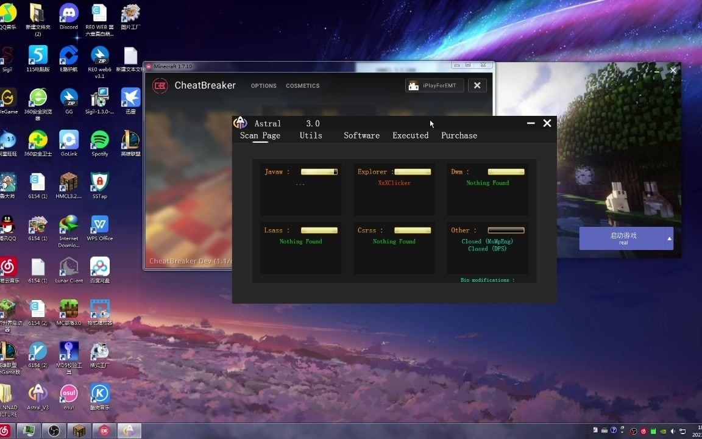Click the Astral taskbar button
702x439 pixels.
click(x=129, y=431)
